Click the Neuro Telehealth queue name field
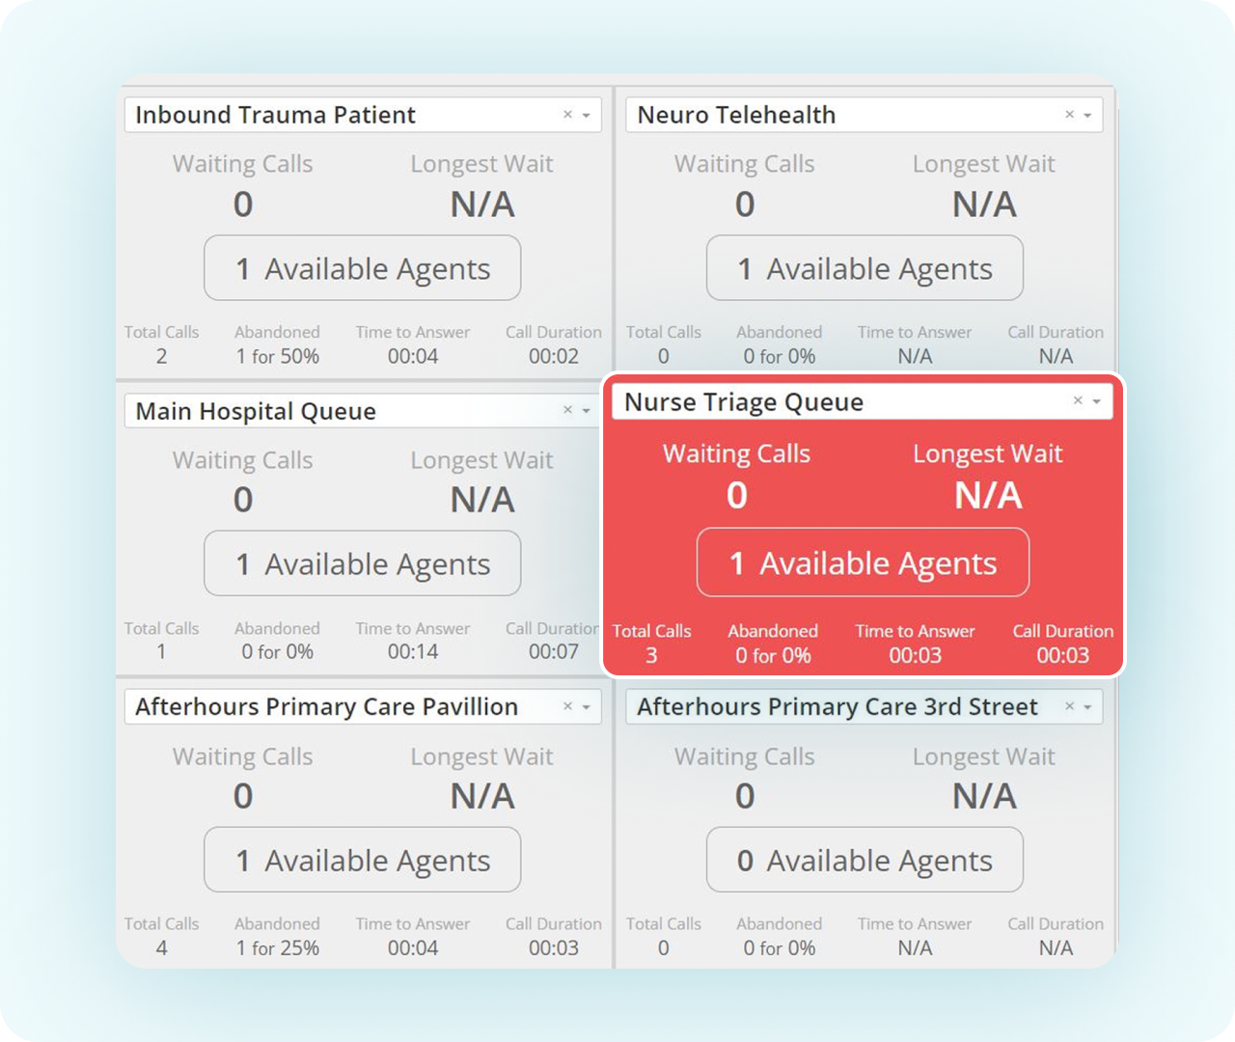 tap(864, 115)
